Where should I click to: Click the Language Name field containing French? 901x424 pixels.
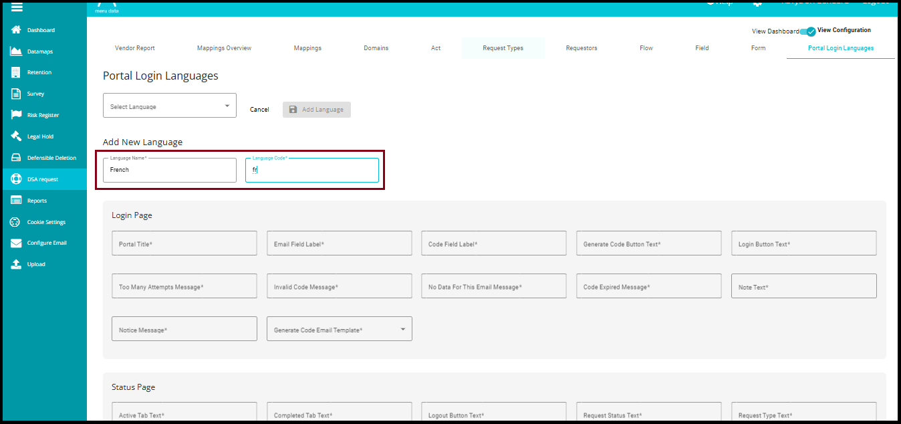pyautogui.click(x=169, y=171)
